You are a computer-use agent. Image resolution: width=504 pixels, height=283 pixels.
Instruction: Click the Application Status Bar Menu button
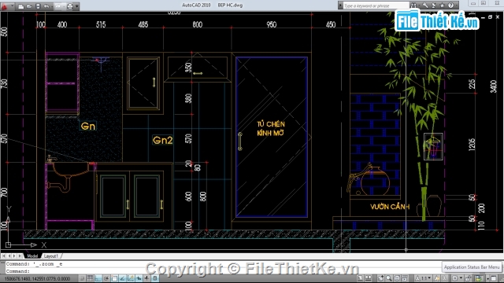[x=472, y=267]
